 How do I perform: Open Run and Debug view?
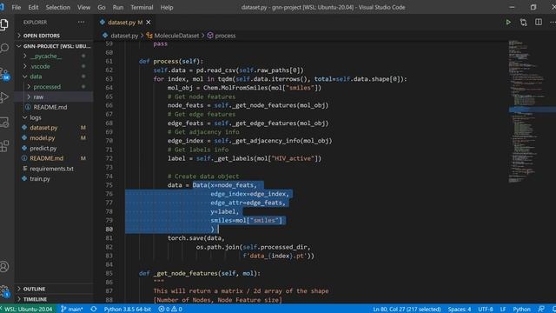[4, 97]
